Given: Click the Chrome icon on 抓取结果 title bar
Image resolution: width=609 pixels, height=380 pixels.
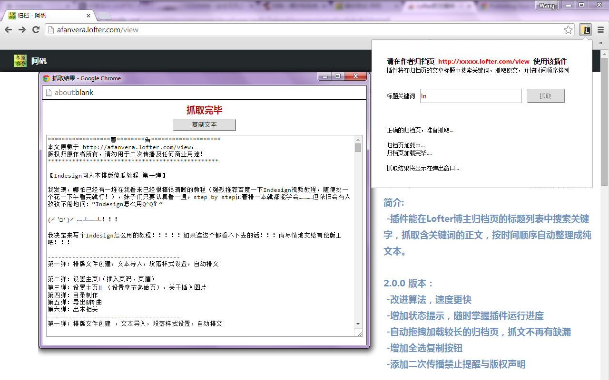Looking at the screenshot, I should 46,78.
